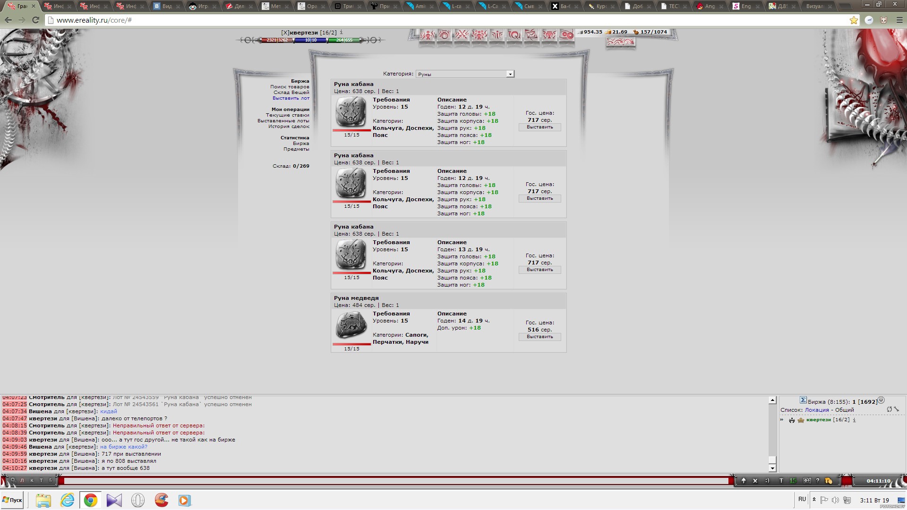Reload the page in Chrome
907x510 pixels.
point(35,20)
